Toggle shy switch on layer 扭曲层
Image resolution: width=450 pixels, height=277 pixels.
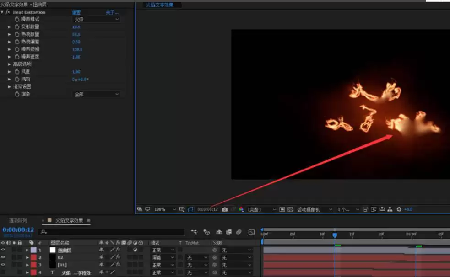pyautogui.click(x=101, y=250)
